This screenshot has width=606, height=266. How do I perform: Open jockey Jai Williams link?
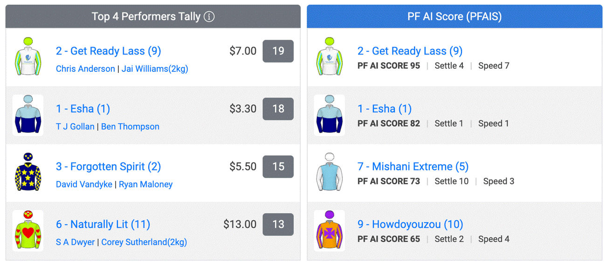point(155,69)
